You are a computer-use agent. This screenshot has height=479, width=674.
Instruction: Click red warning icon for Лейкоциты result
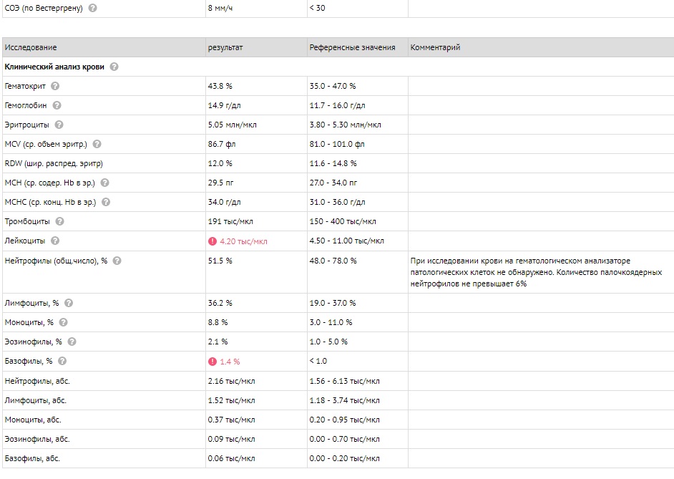(213, 241)
